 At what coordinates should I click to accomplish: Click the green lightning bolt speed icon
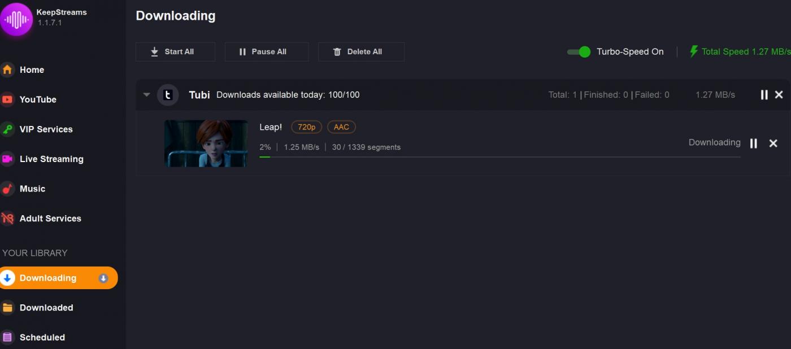click(694, 51)
